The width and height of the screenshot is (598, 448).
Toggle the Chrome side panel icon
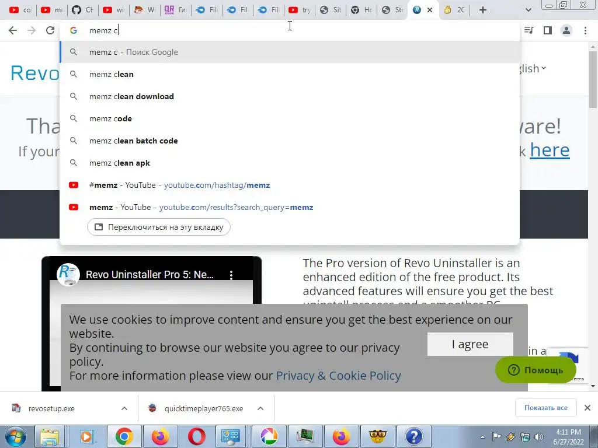click(x=548, y=30)
